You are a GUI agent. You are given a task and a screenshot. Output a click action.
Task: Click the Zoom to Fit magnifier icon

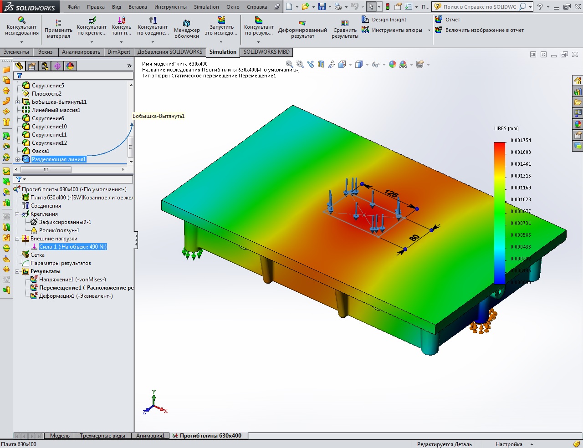click(x=289, y=65)
